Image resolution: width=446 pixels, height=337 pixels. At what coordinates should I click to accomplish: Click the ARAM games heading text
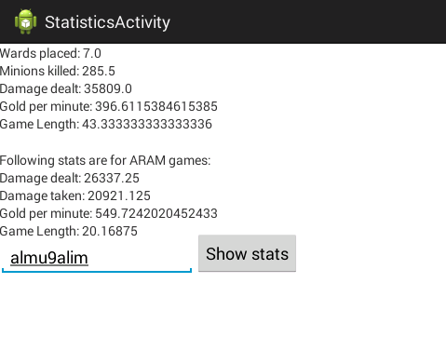pos(105,160)
